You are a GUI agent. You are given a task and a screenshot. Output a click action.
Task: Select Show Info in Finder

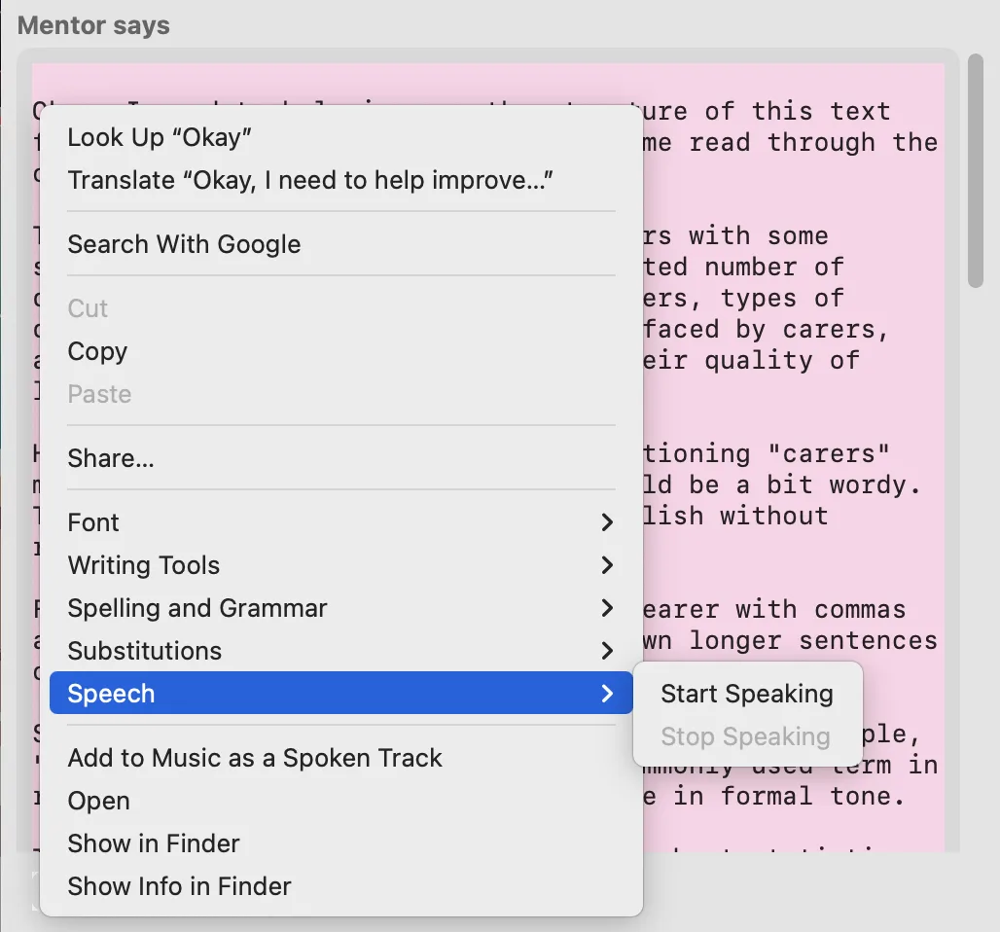point(179,886)
